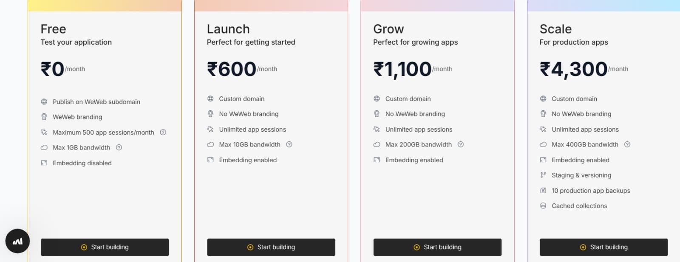Click the backup icon next to 10 production app backups

[543, 190]
